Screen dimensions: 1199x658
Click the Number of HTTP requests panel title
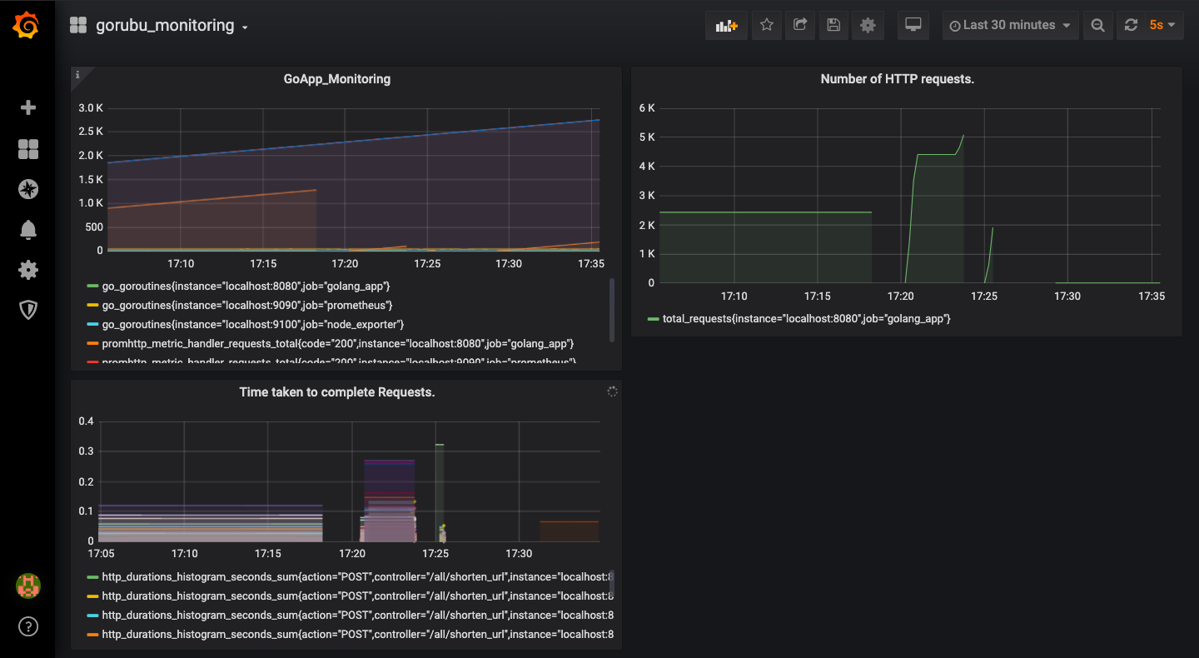(898, 79)
